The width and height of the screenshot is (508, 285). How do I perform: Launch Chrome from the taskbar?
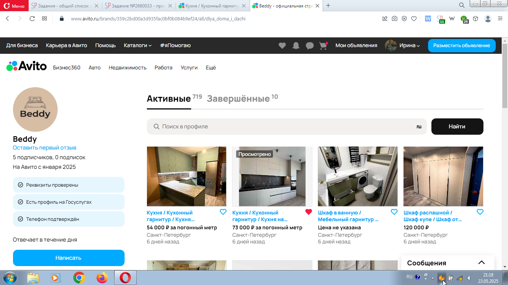[x=79, y=278]
